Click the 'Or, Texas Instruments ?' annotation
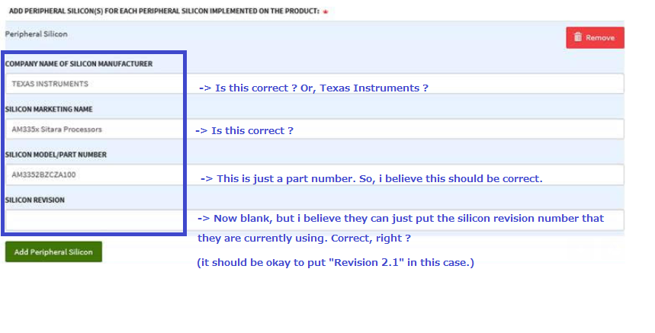Viewport: 655px width, 333px height. [364, 88]
